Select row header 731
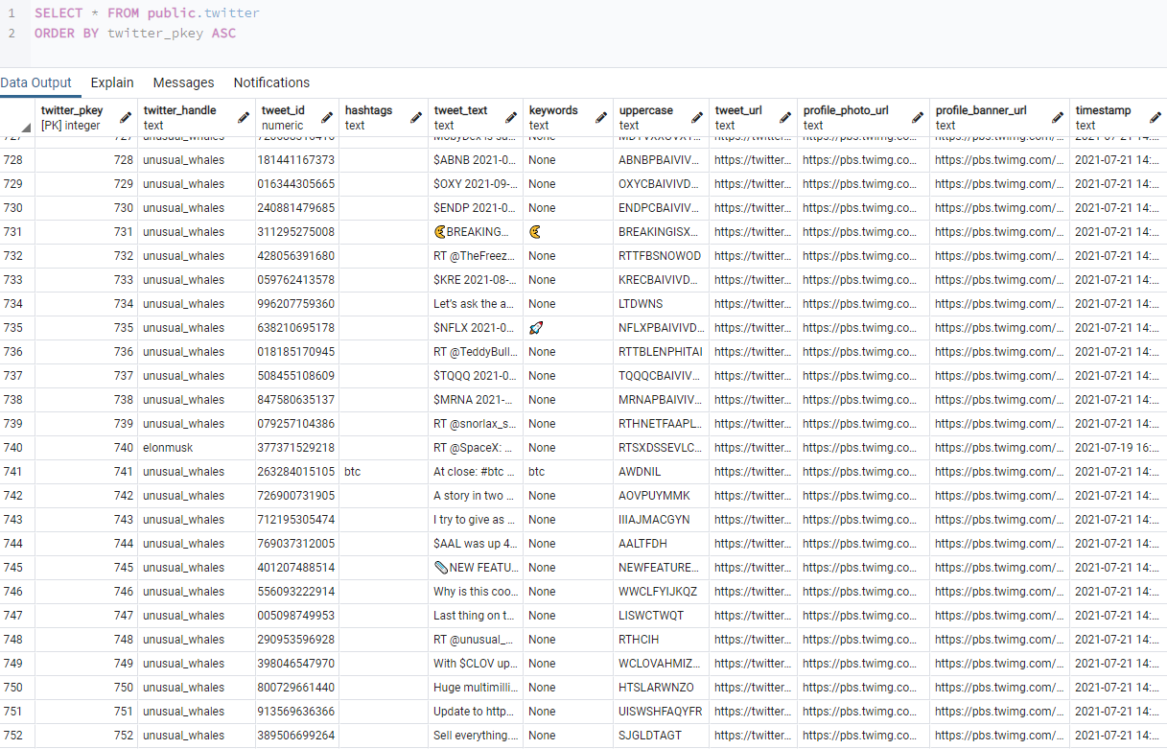 [17, 232]
